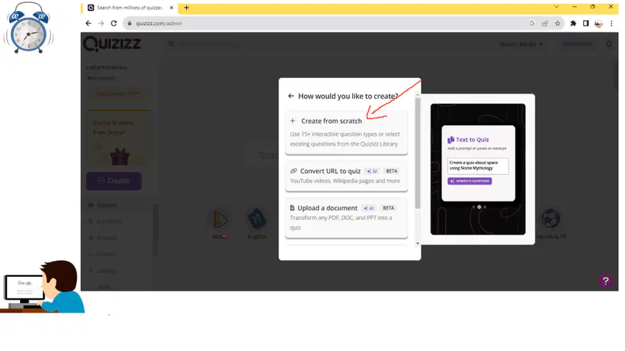Click the browser forward arrow

(101, 24)
